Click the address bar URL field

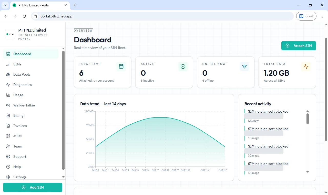[162, 16]
